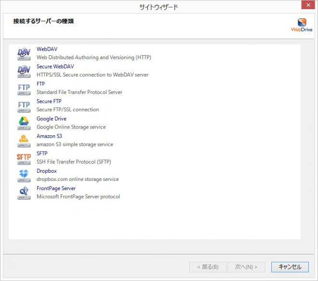This screenshot has height=281, width=318.
Task: Select the Secure FTP title
Action: pyautogui.click(x=49, y=102)
